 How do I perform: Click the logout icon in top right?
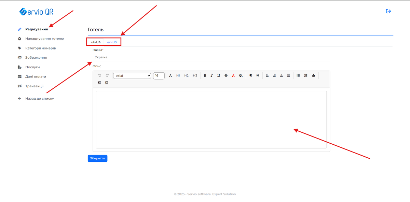tap(388, 11)
